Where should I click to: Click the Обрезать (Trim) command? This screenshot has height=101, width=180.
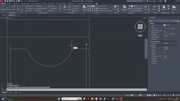coord(52,6)
